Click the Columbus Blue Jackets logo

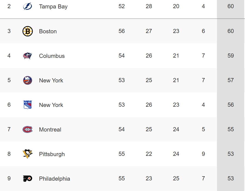pos(27,56)
